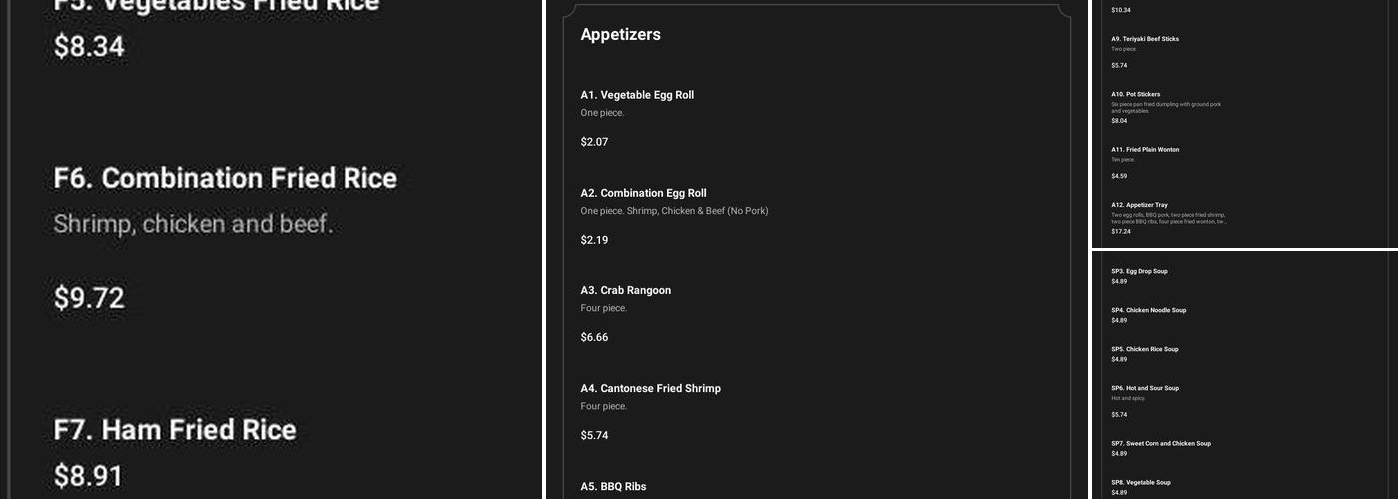Click the Appetizers section heading

click(620, 34)
